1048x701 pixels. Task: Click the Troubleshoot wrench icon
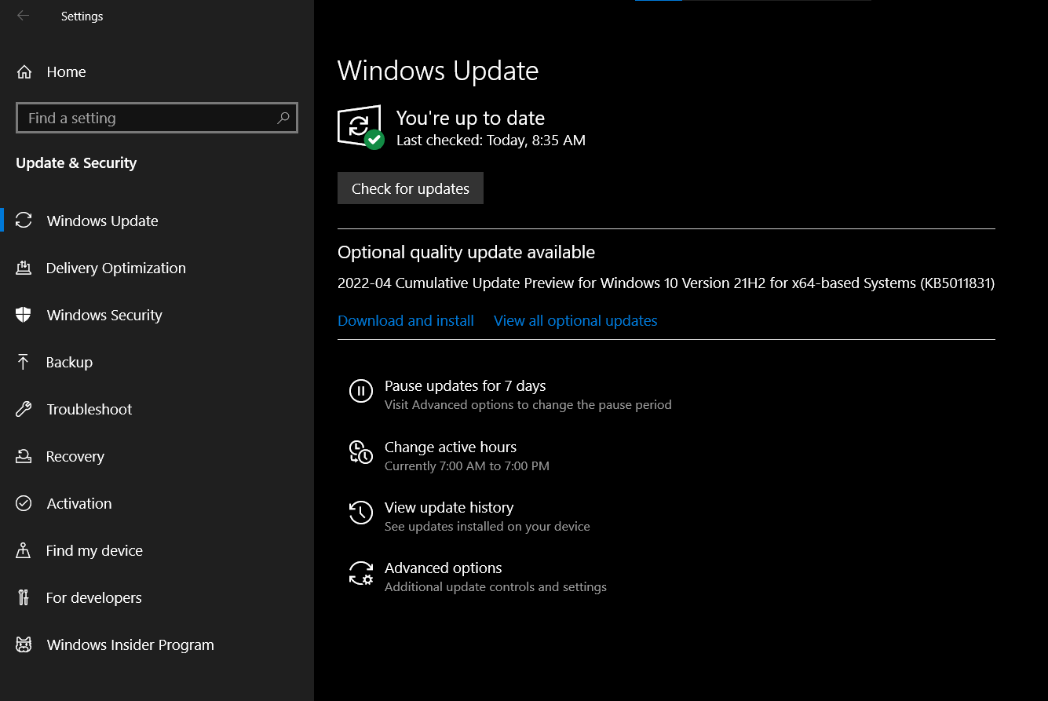[x=24, y=409]
